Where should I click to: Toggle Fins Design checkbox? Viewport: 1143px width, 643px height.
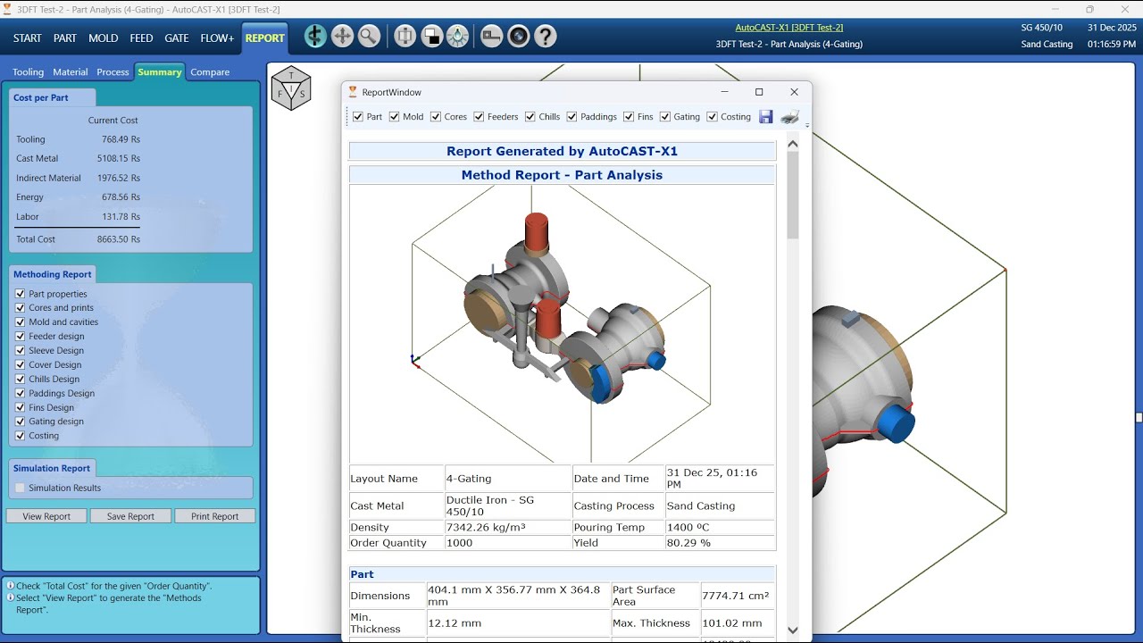pos(21,408)
